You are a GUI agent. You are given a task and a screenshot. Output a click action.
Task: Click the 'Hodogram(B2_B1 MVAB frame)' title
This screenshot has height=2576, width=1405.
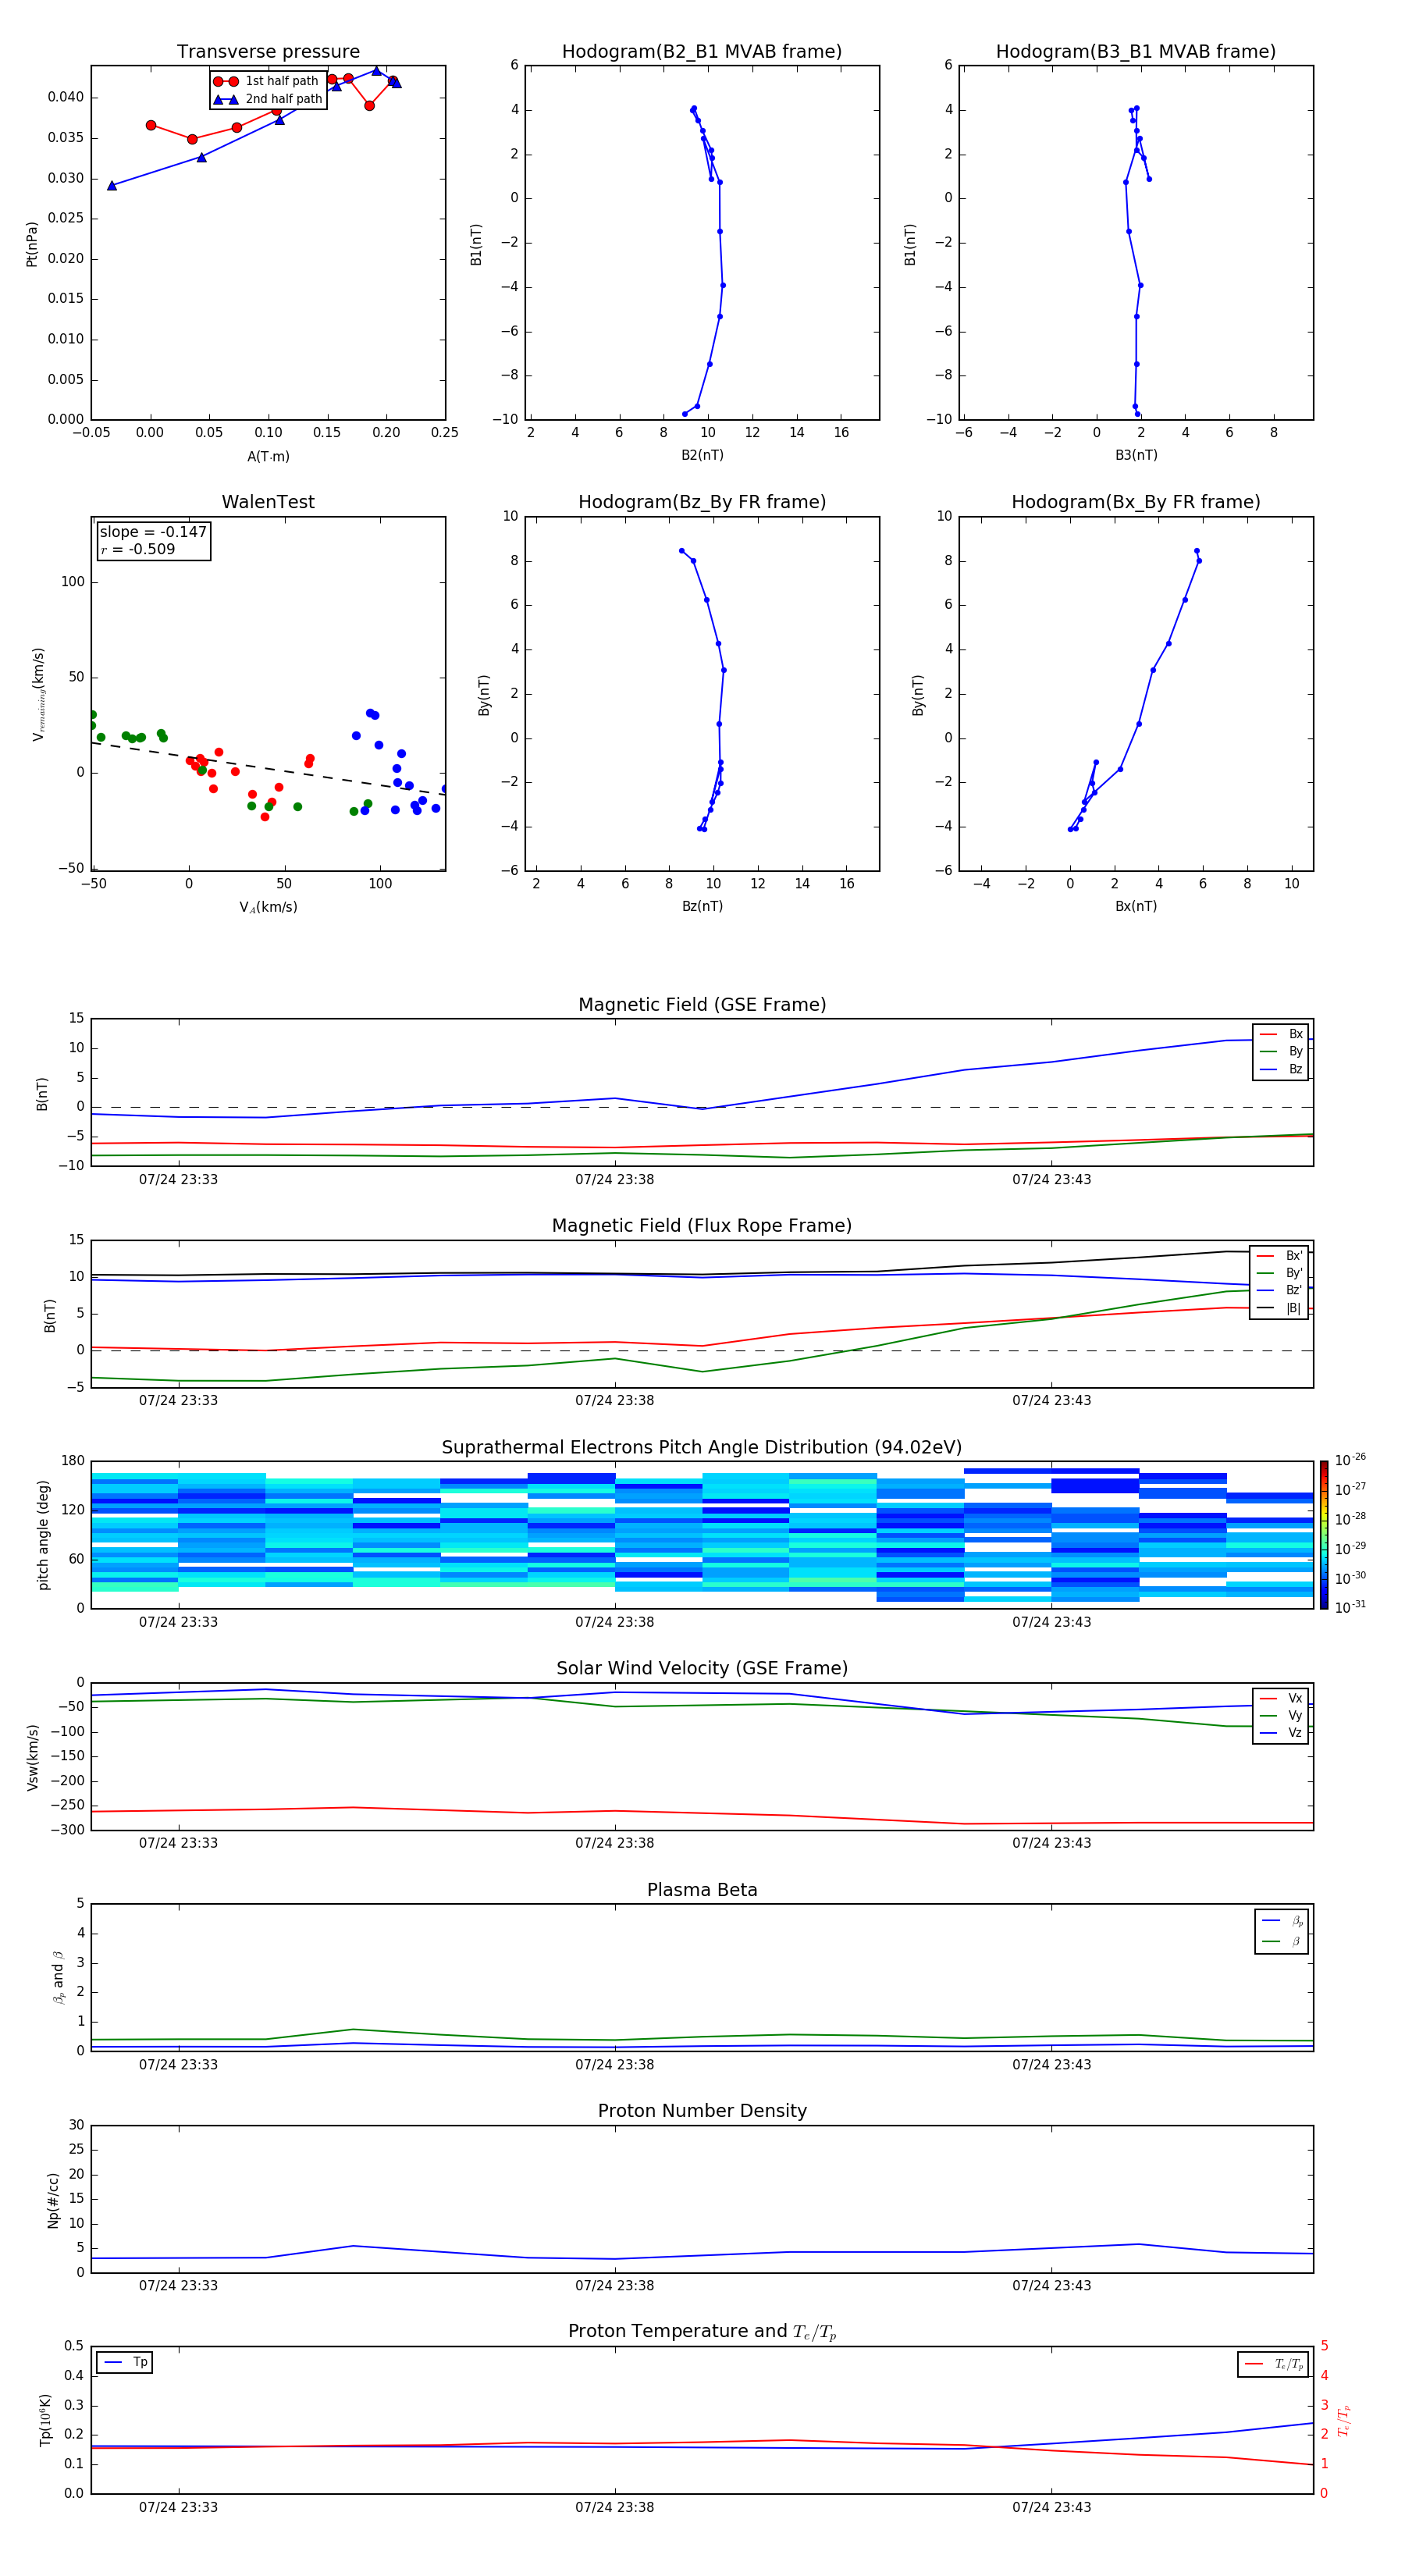[702, 52]
